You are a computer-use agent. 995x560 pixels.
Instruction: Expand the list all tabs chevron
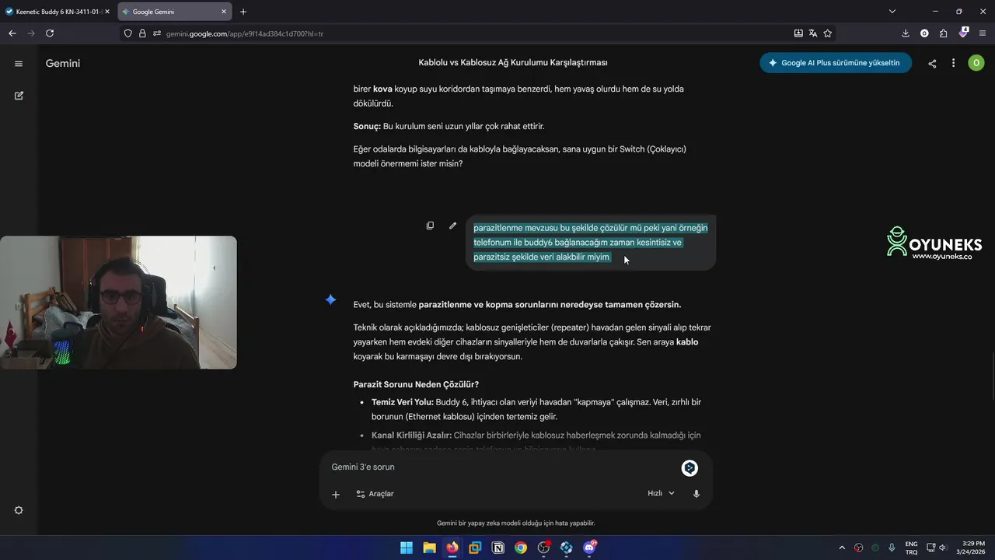coord(892,12)
